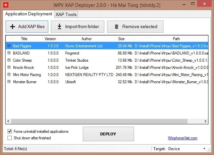Click the Knock-Knock row icon
214x155 pixels.
tap(9, 67)
